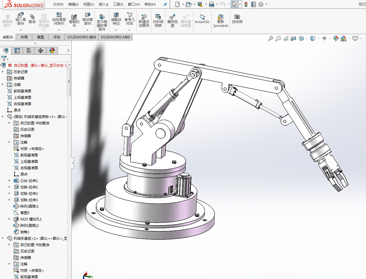Click the panel collapse handle

click(x=73, y=163)
